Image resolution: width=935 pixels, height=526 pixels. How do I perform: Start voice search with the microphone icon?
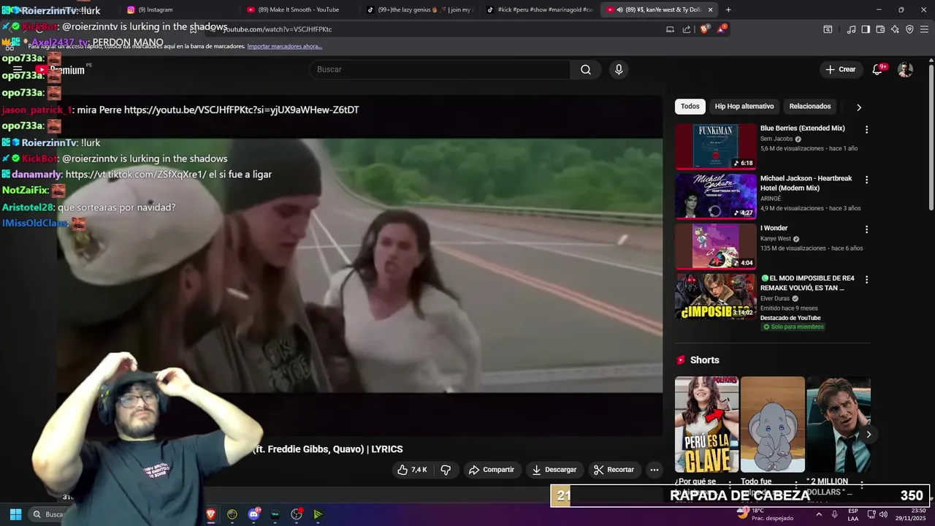[619, 69]
